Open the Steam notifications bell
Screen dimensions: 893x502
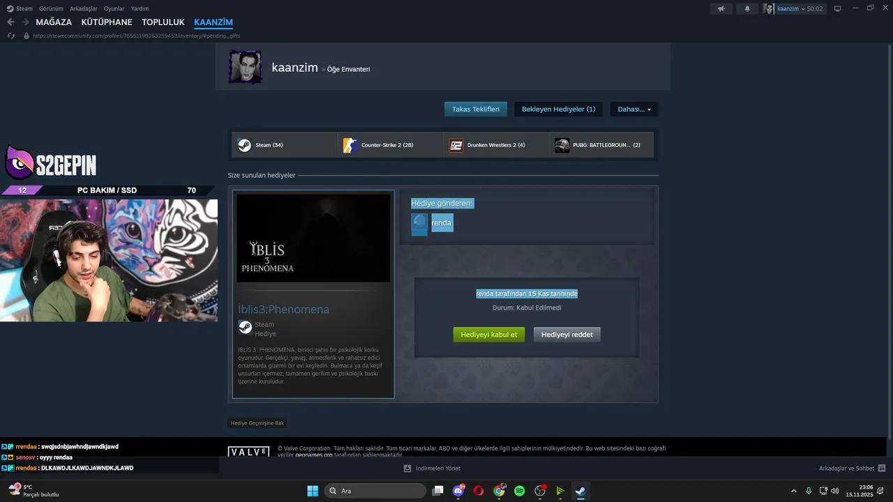(748, 8)
